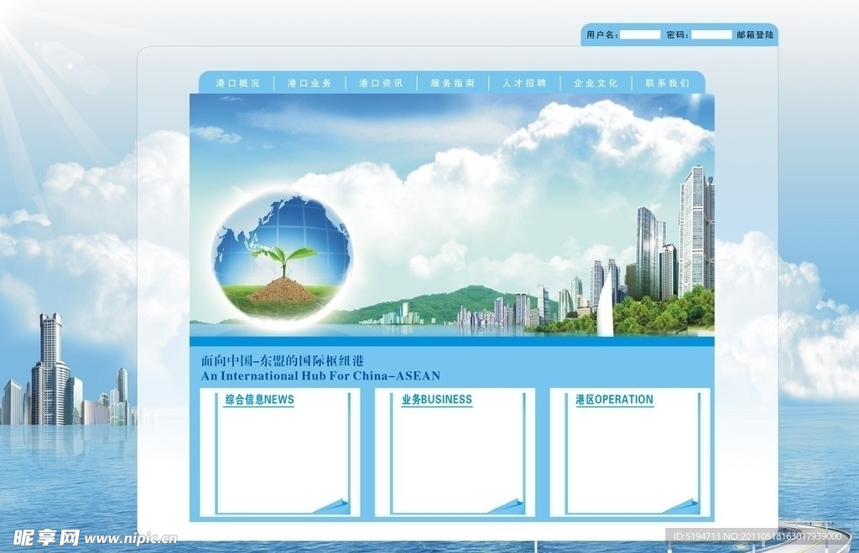859x553 pixels.
Task: Click the An International Hub For China-ASEAN text
Action: click(x=320, y=375)
